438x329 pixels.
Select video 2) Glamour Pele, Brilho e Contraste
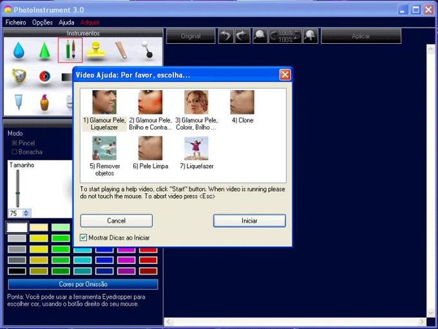click(x=150, y=110)
